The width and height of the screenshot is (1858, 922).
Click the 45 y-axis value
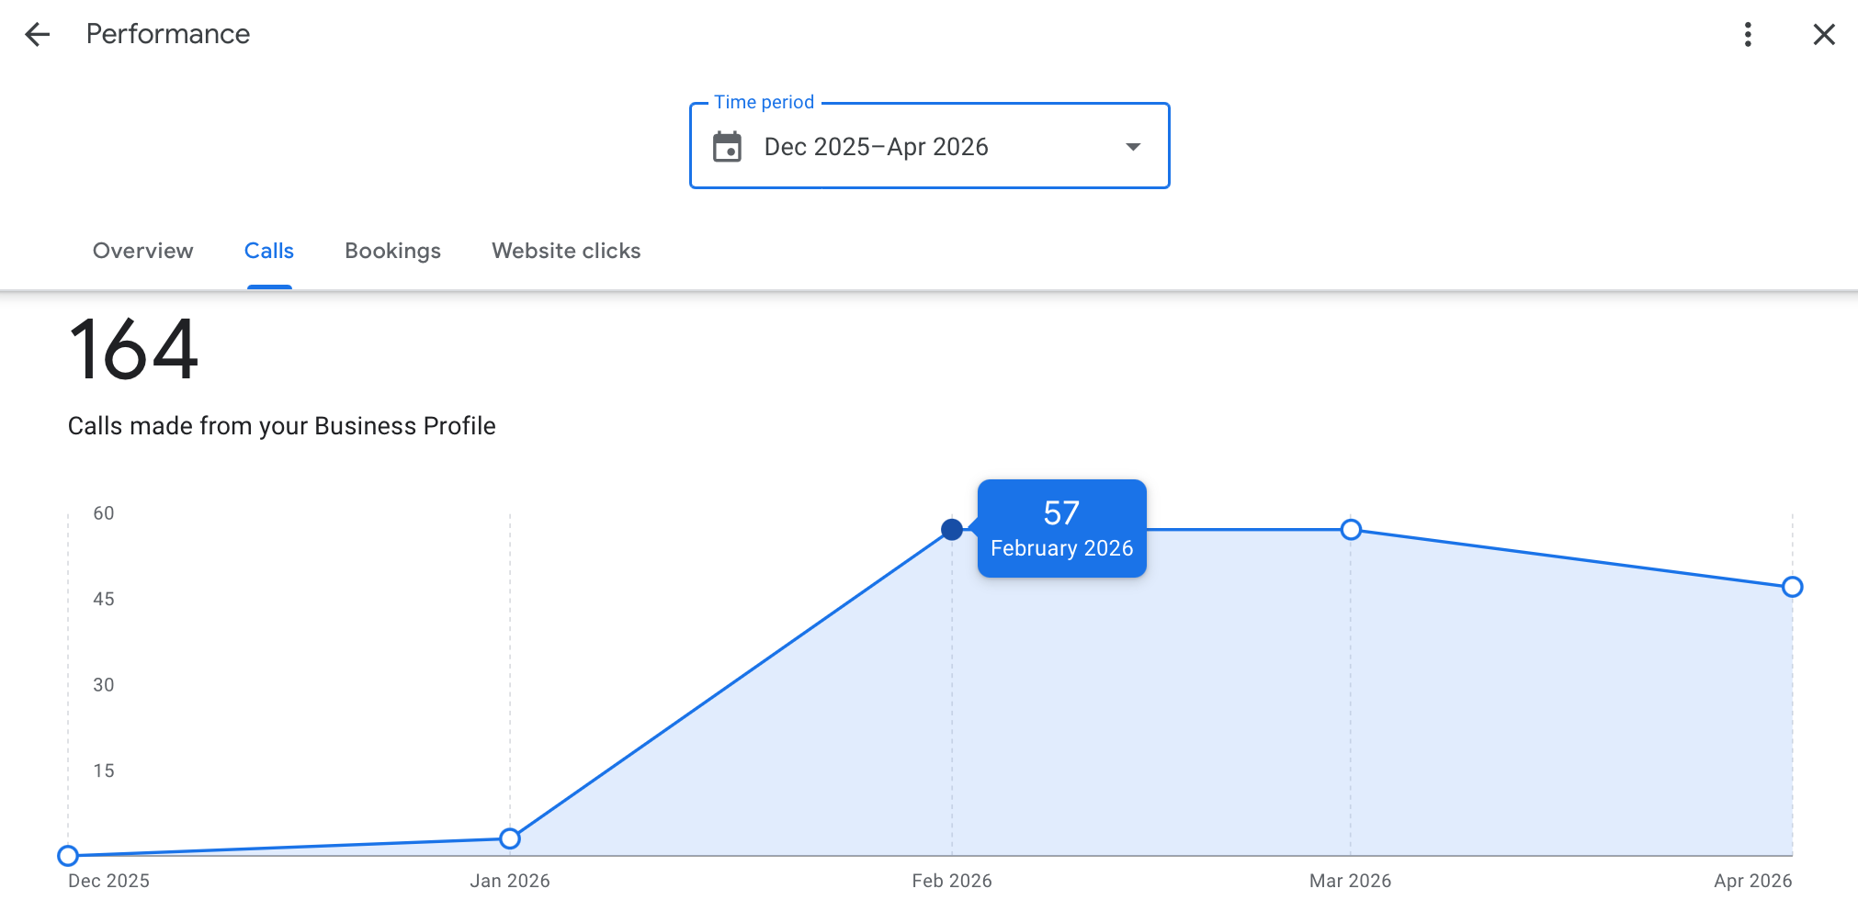[x=104, y=600]
